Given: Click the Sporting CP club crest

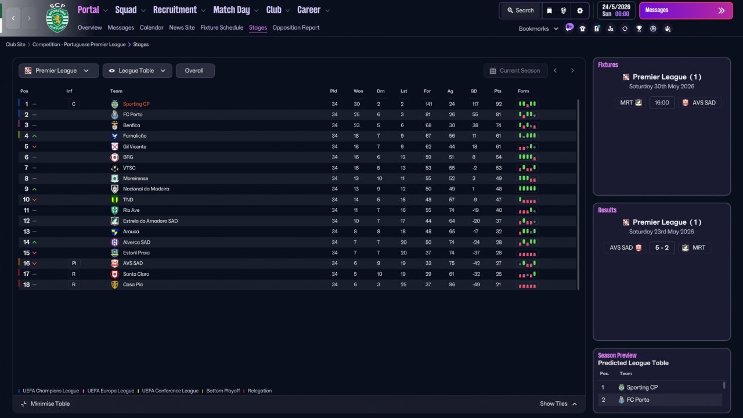Looking at the screenshot, I should pos(57,18).
